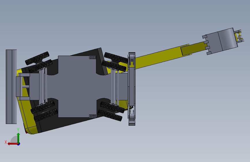Image resolution: width=250 pixels, height=162 pixels.
Task: Select the large central gray chassis plate
Action: 77,86
